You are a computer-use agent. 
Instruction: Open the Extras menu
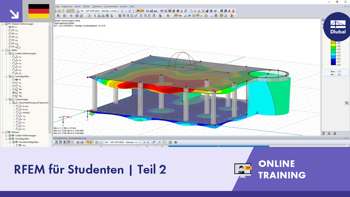pos(78,6)
